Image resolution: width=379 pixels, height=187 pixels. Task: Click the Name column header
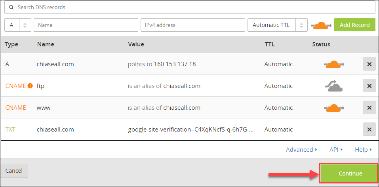click(x=46, y=44)
